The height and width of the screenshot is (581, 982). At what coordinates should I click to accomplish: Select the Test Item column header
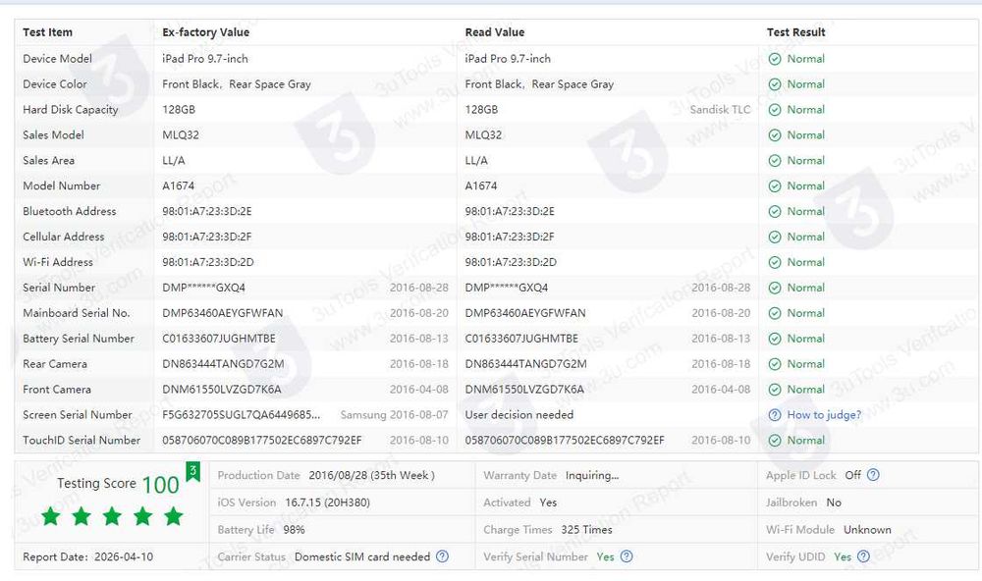pyautogui.click(x=47, y=32)
